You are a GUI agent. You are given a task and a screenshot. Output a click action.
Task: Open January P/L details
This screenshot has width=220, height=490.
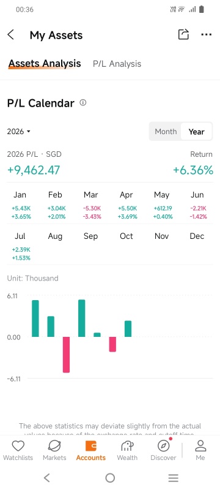pyautogui.click(x=20, y=205)
